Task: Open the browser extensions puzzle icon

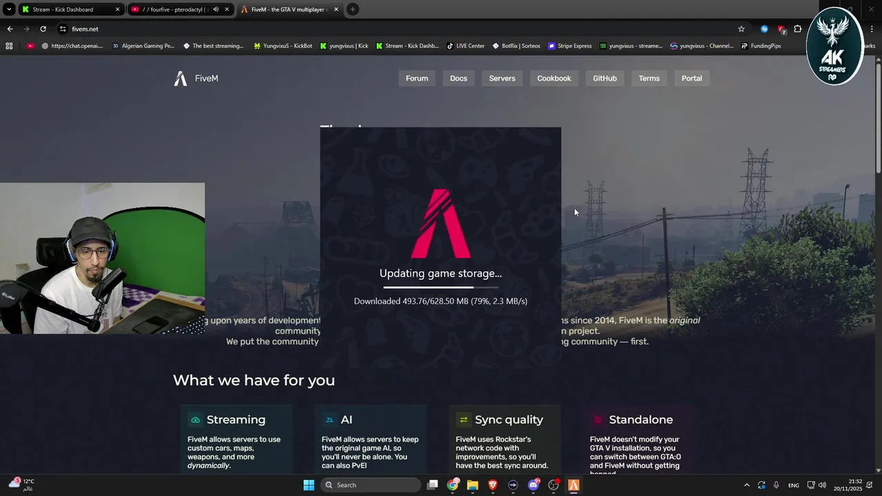Action: tap(798, 29)
